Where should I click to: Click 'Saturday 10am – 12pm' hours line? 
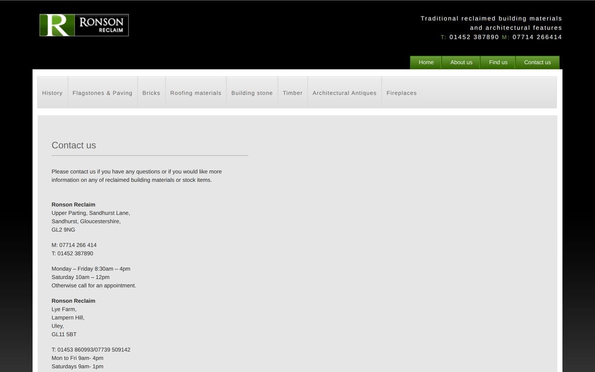[80, 277]
